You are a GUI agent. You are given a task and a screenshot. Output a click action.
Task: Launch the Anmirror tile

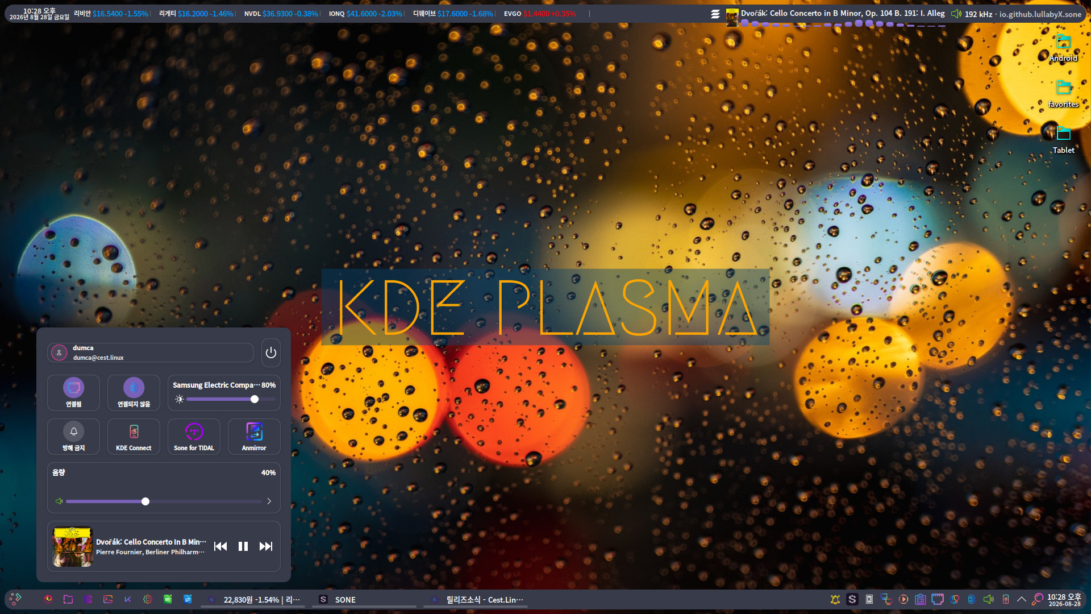tap(254, 437)
